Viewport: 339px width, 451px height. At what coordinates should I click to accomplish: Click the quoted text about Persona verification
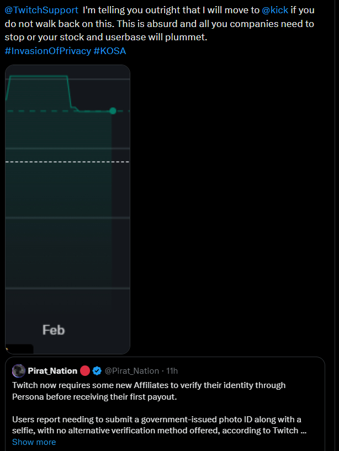tap(149, 390)
